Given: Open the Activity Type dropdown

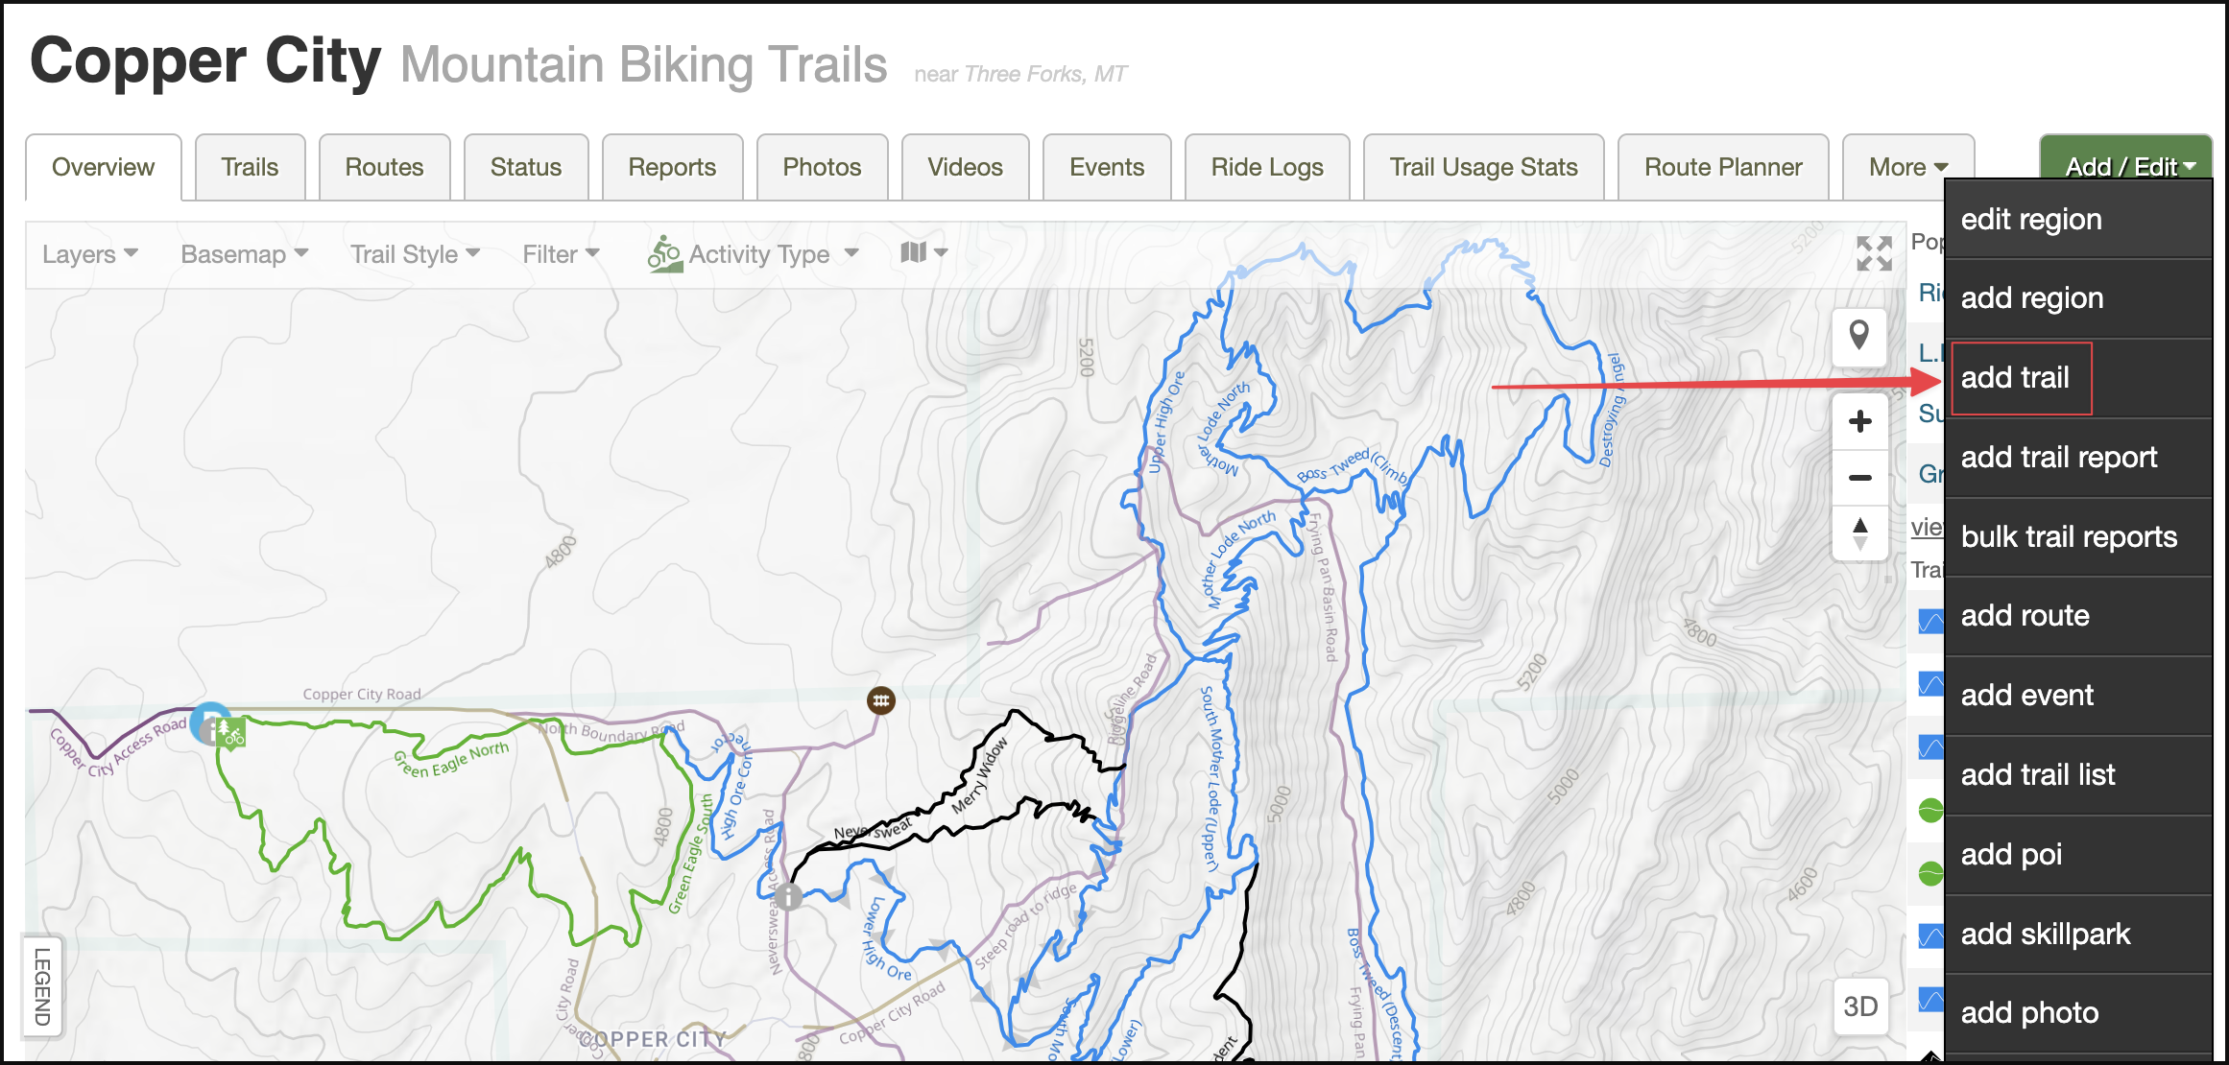Looking at the screenshot, I should tap(754, 254).
